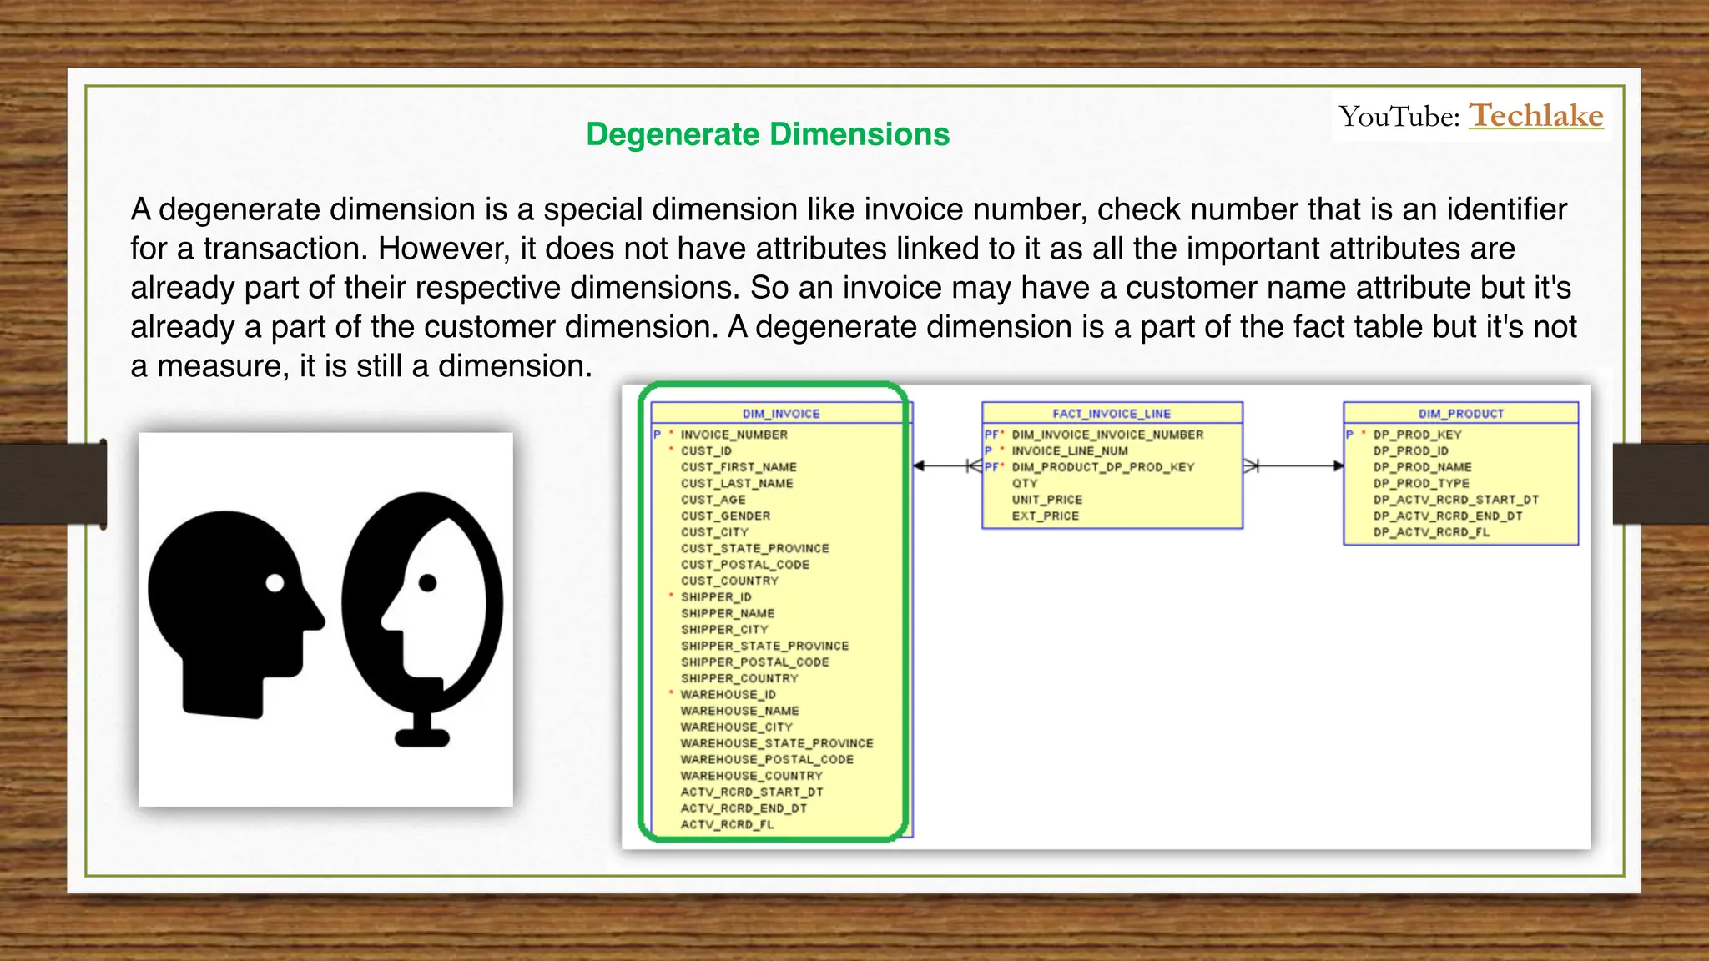The width and height of the screenshot is (1709, 961).
Task: Select the DP_PROD_ID field
Action: click(x=1410, y=451)
